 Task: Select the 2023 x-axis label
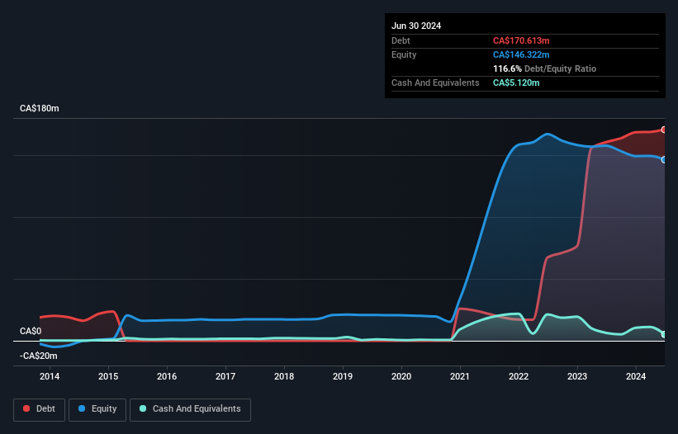[x=577, y=376]
